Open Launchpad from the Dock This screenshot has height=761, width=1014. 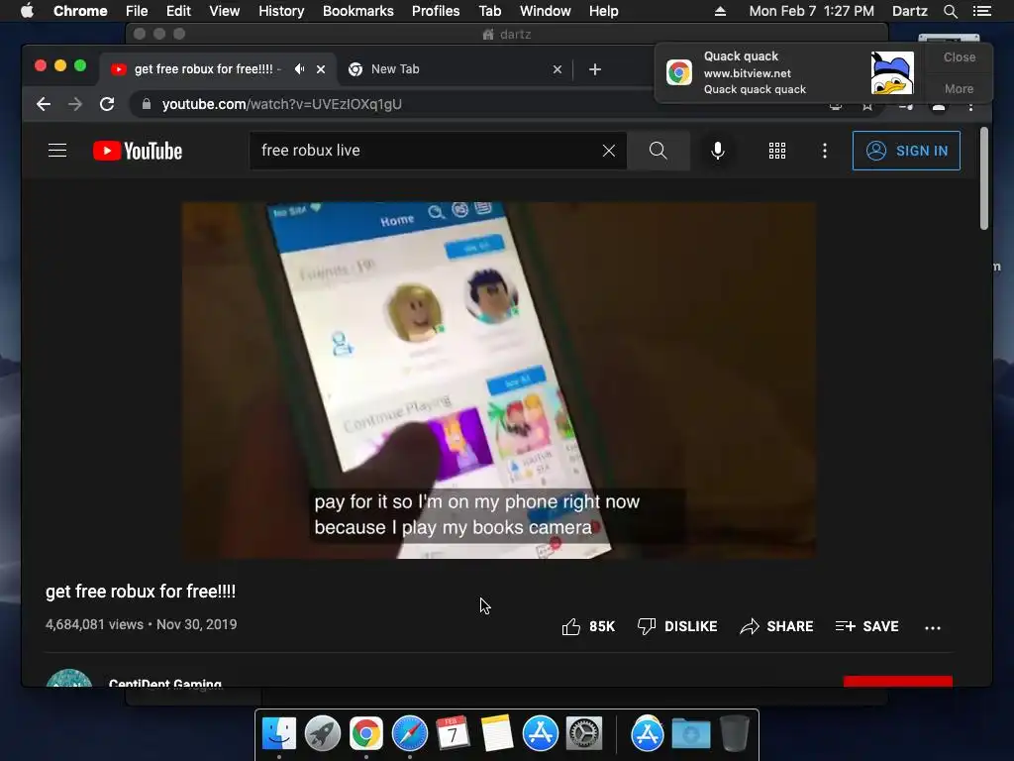(x=323, y=734)
